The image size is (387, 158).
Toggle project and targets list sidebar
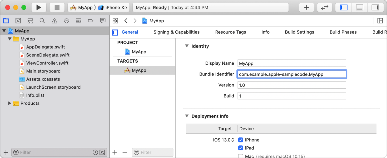click(x=115, y=32)
